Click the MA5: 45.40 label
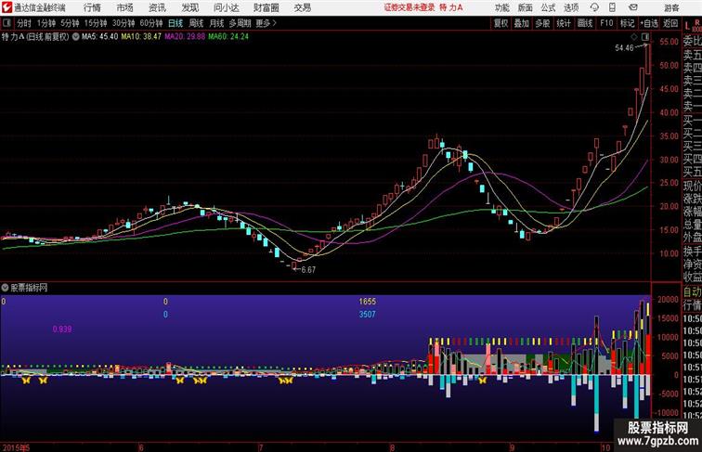Viewport: 702px width, 452px height. coord(100,37)
